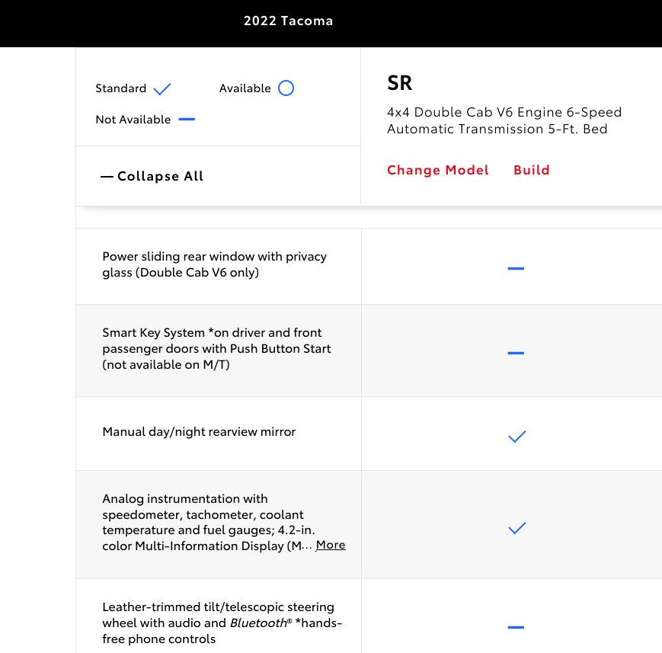Image resolution: width=662 pixels, height=653 pixels.
Task: Open the Build link for SR
Action: (532, 170)
